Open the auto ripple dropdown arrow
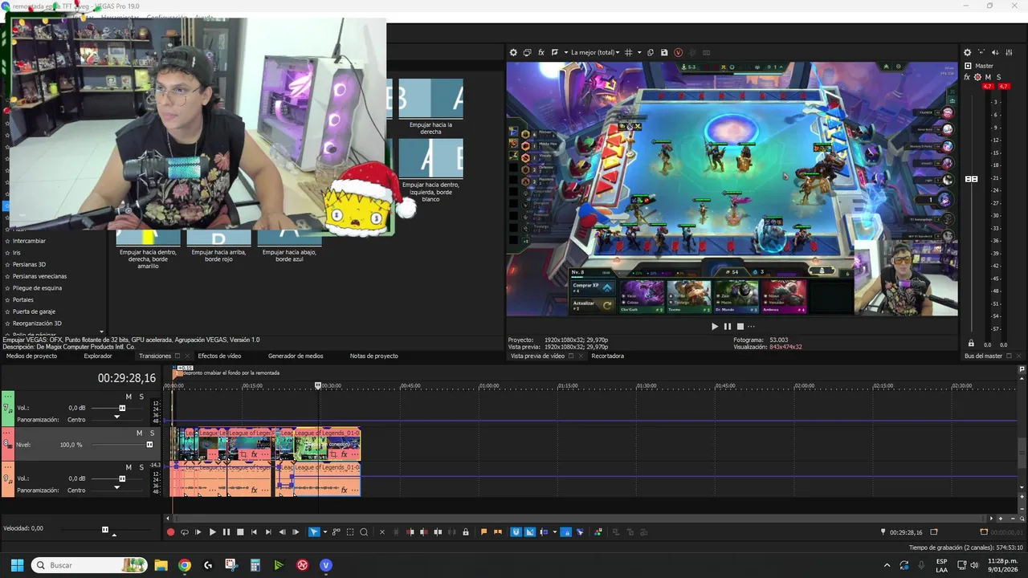This screenshot has width=1028, height=578. 555,531
